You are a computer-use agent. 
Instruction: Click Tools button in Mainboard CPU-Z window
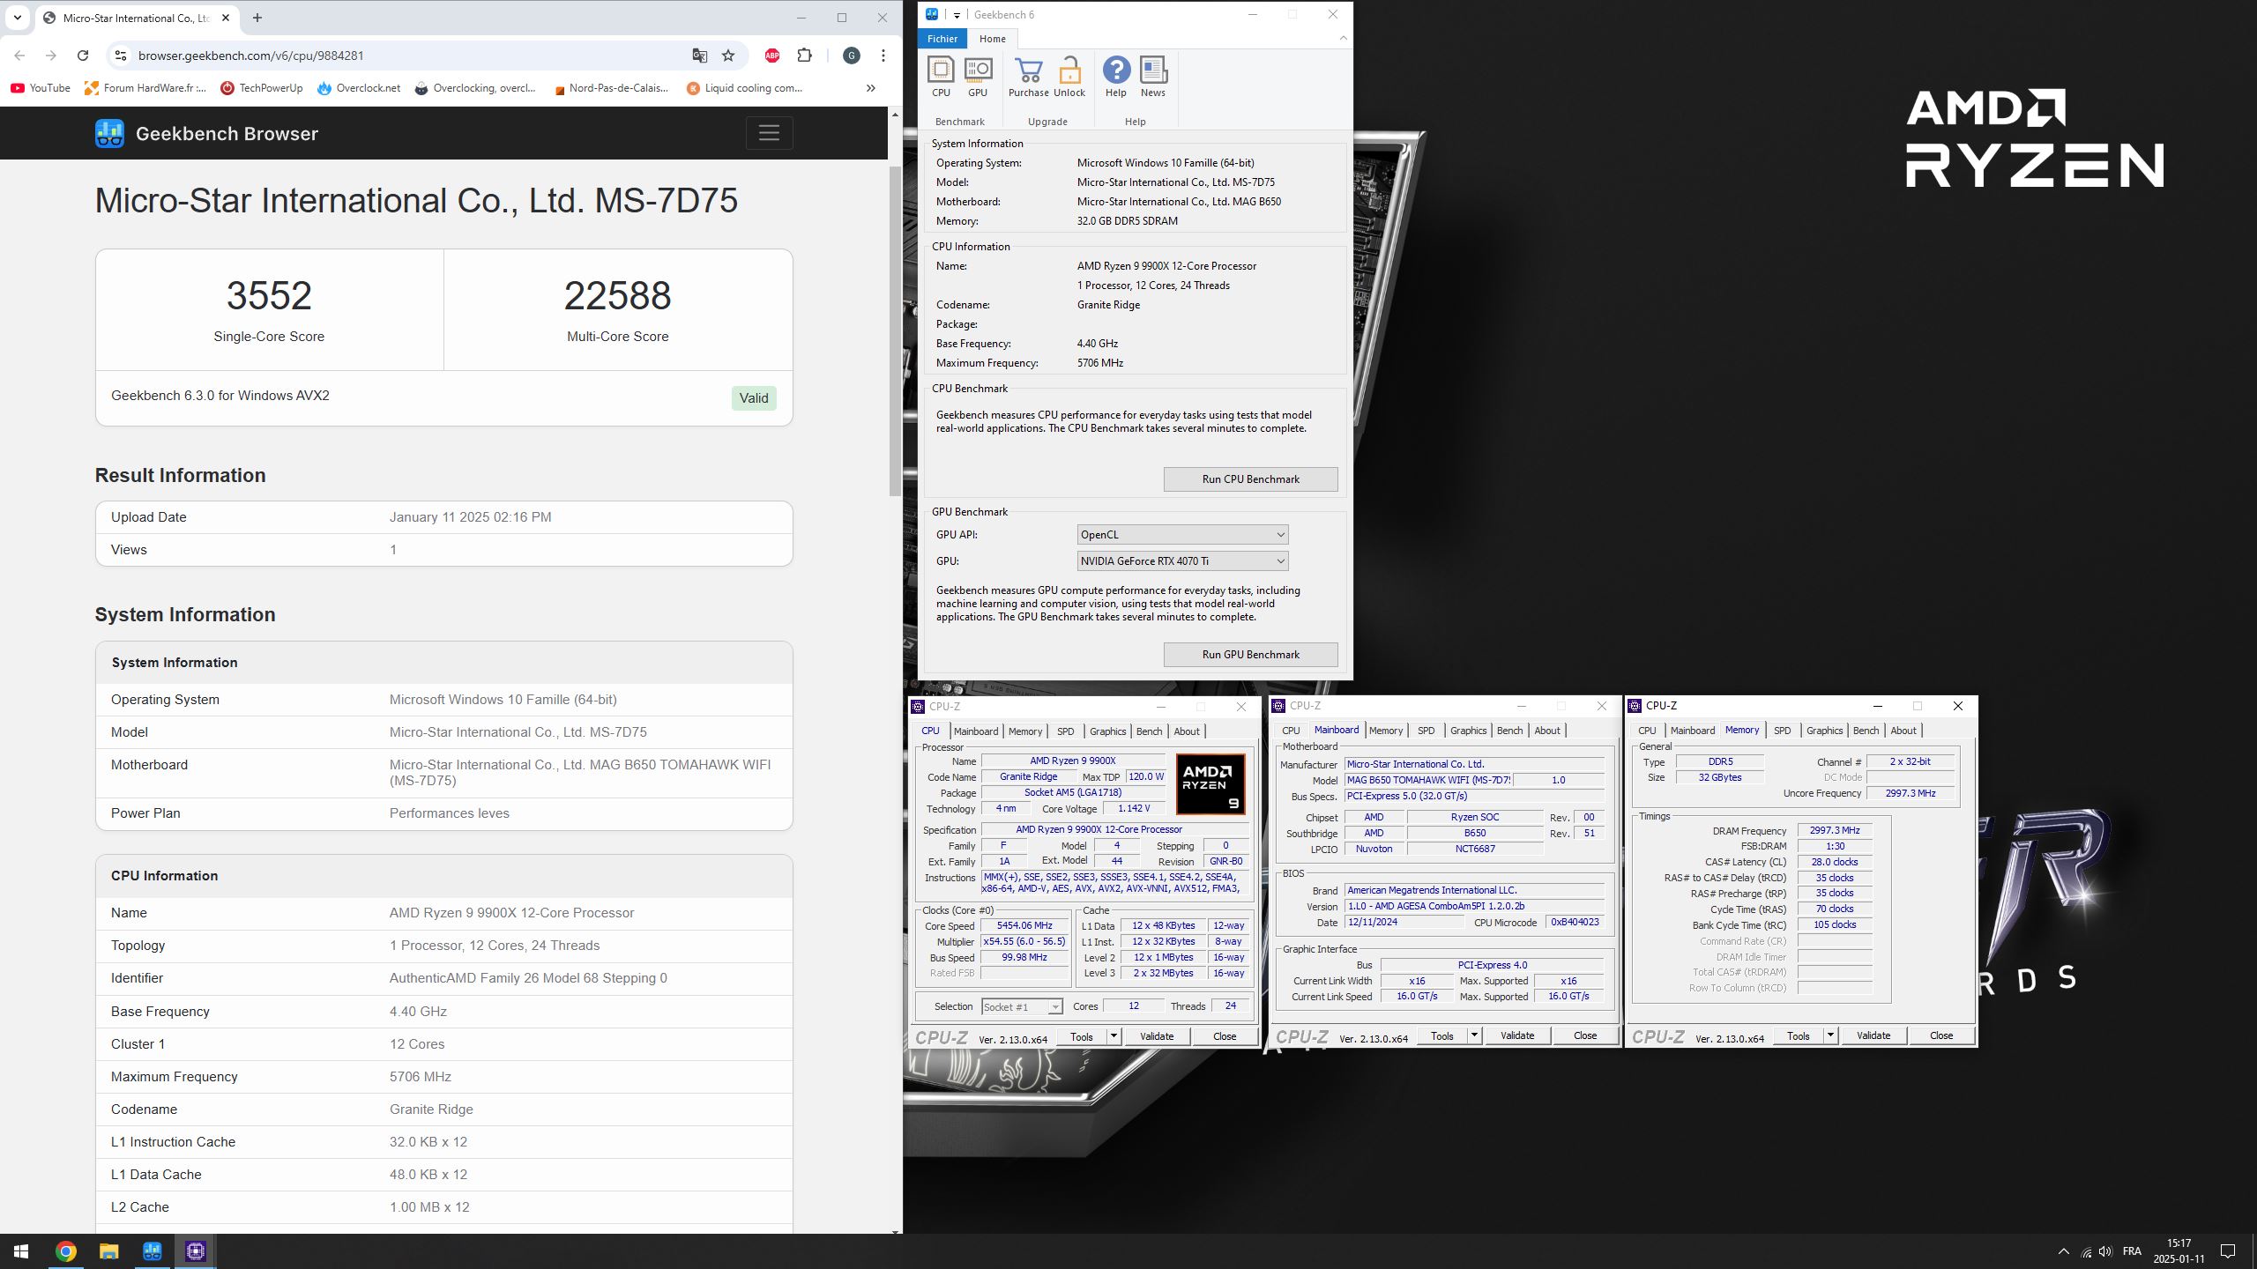coord(1442,1035)
